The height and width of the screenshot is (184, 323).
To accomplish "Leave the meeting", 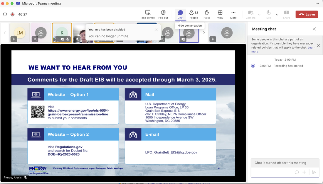I will (x=307, y=14).
